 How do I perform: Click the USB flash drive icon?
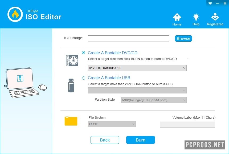pyautogui.click(x=71, y=85)
